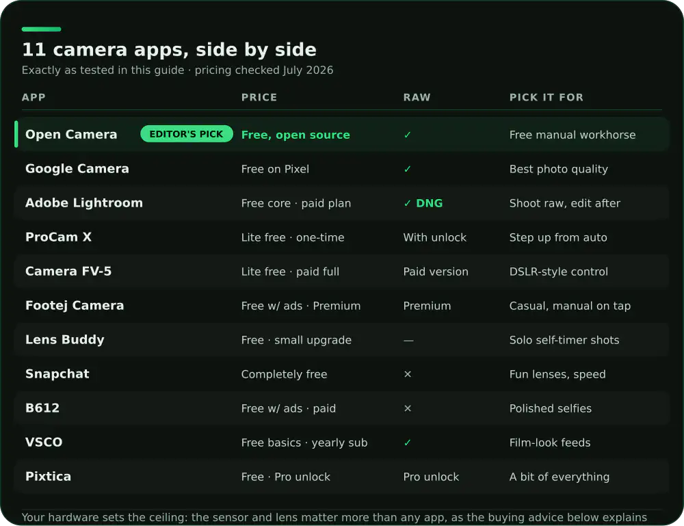
Task: Select the Google Camera app name
Action: pyautogui.click(x=77, y=169)
